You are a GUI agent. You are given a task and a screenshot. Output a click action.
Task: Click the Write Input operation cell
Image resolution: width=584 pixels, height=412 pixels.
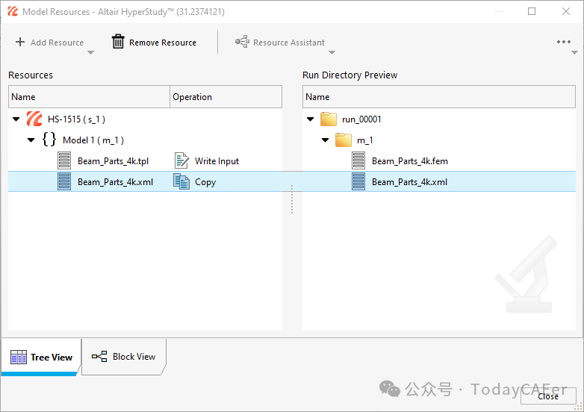point(226,160)
